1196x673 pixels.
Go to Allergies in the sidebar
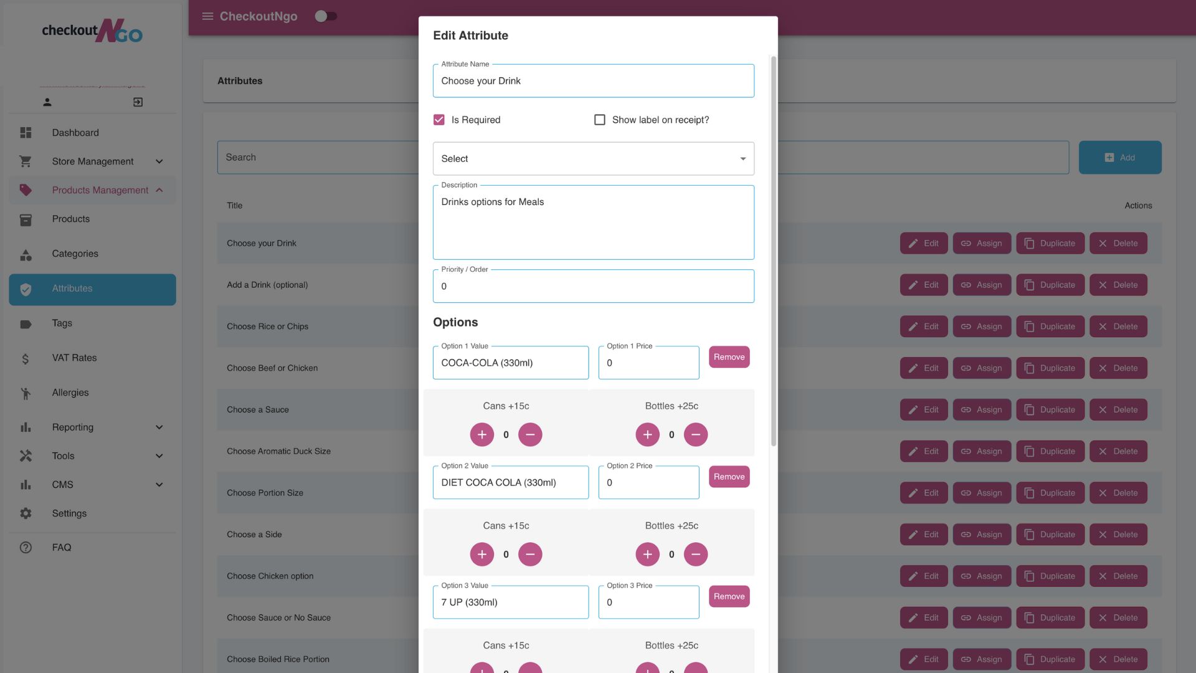(x=70, y=393)
